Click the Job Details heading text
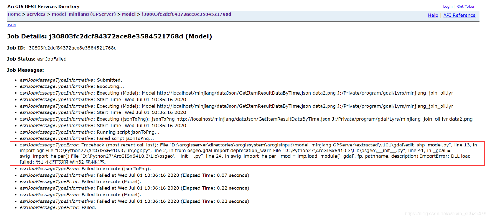Screen dimensions: 489x219 click(110, 36)
